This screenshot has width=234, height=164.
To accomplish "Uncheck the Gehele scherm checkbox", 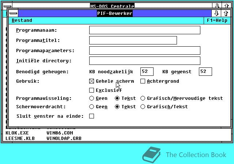I will click(91, 81).
